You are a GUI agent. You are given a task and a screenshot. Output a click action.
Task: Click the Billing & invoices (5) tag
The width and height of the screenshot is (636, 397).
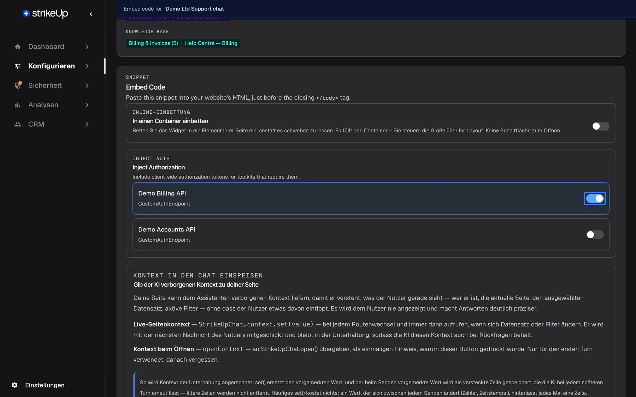coord(153,43)
